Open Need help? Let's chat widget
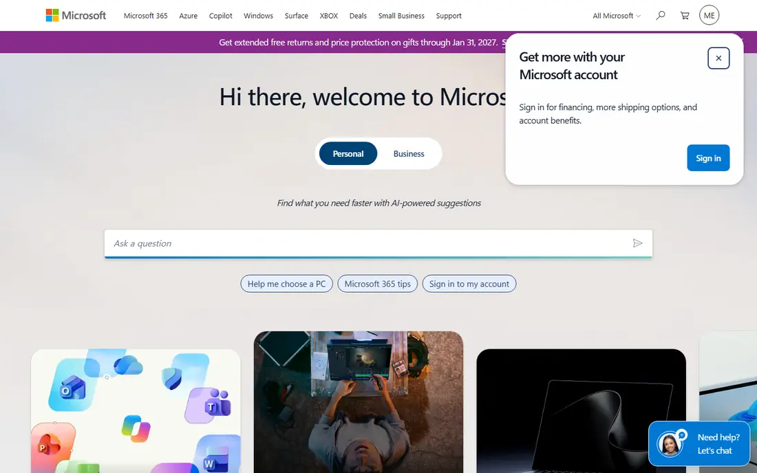757x473 pixels. [699, 443]
